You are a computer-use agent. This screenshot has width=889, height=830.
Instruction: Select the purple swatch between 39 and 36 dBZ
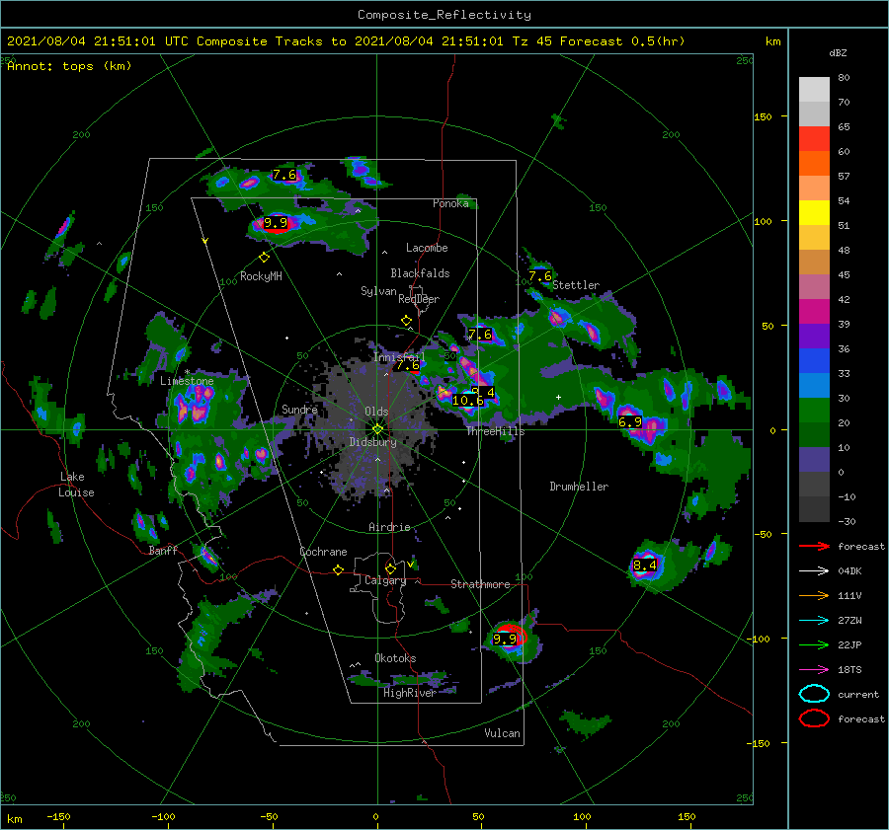(814, 336)
